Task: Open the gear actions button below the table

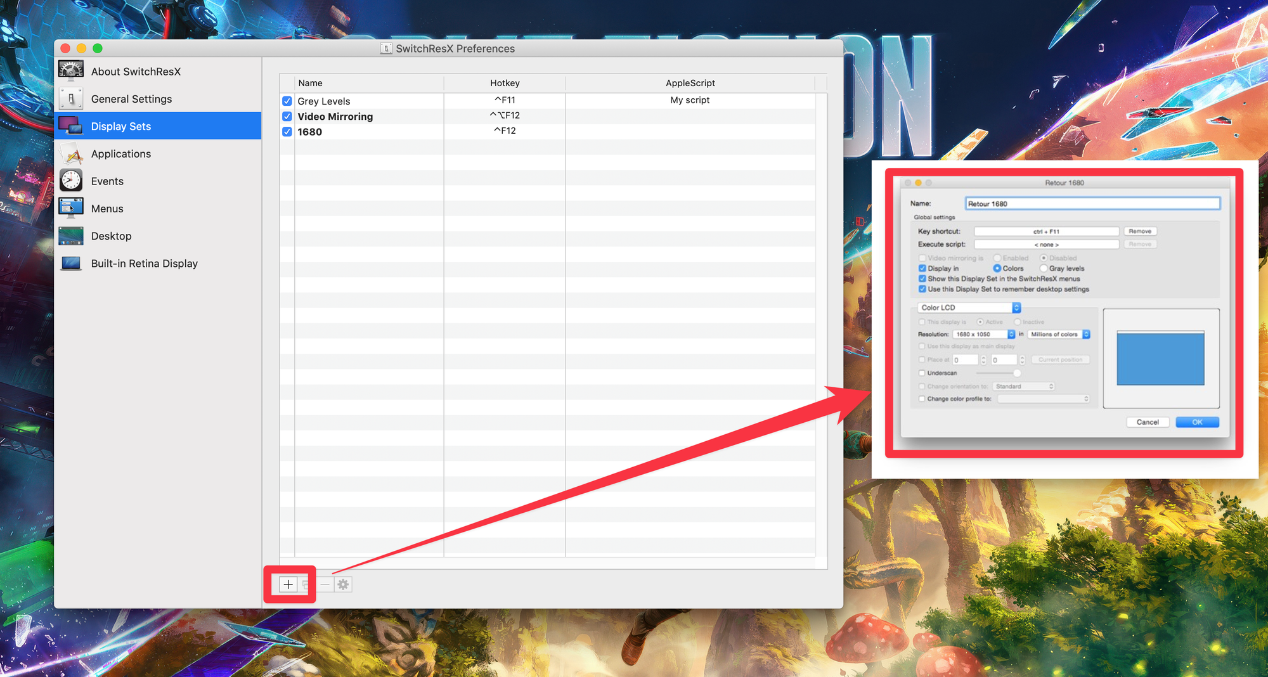Action: pyautogui.click(x=343, y=584)
